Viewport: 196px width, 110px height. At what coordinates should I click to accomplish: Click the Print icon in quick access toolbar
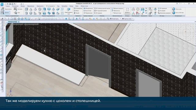click(21, 4)
